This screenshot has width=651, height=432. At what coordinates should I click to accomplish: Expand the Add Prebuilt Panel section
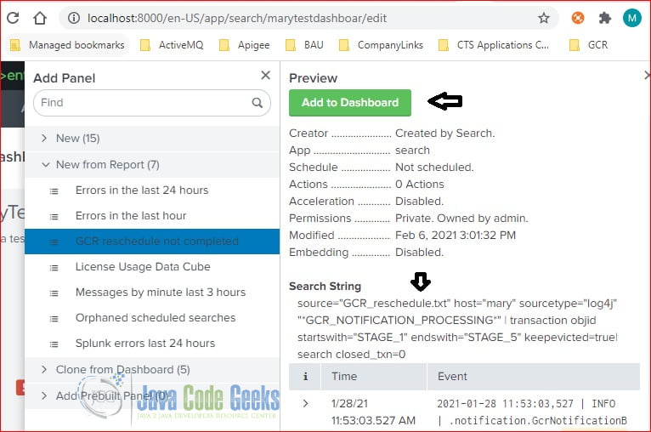[x=152, y=395]
